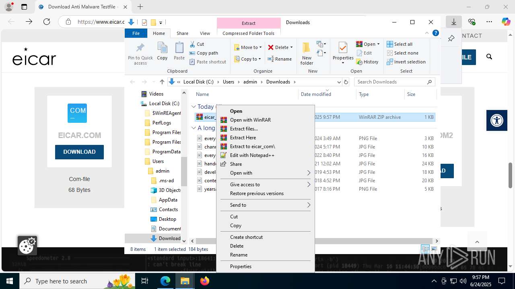Select Open with WinRAR
The image size is (515, 289).
(266, 120)
